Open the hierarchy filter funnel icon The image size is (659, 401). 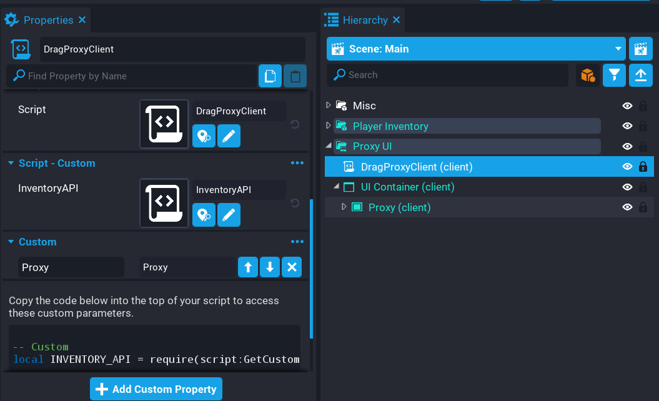[614, 75]
